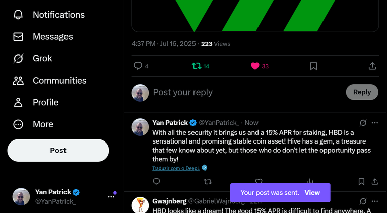Click reply icon under Yan Patrick's comment
The height and width of the screenshot is (213, 387).
tap(157, 182)
